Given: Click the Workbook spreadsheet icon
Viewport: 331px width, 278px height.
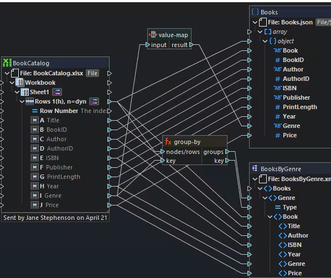Looking at the screenshot, I should [x=19, y=83].
